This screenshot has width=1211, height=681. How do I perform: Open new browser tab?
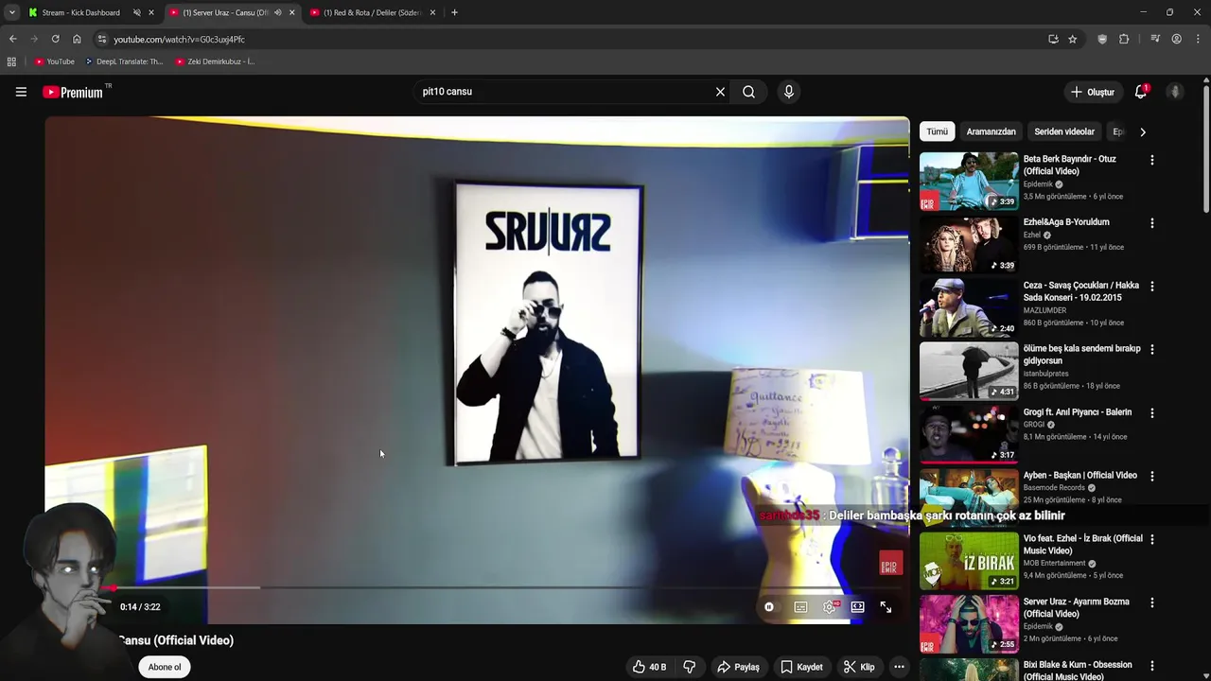[x=454, y=12]
